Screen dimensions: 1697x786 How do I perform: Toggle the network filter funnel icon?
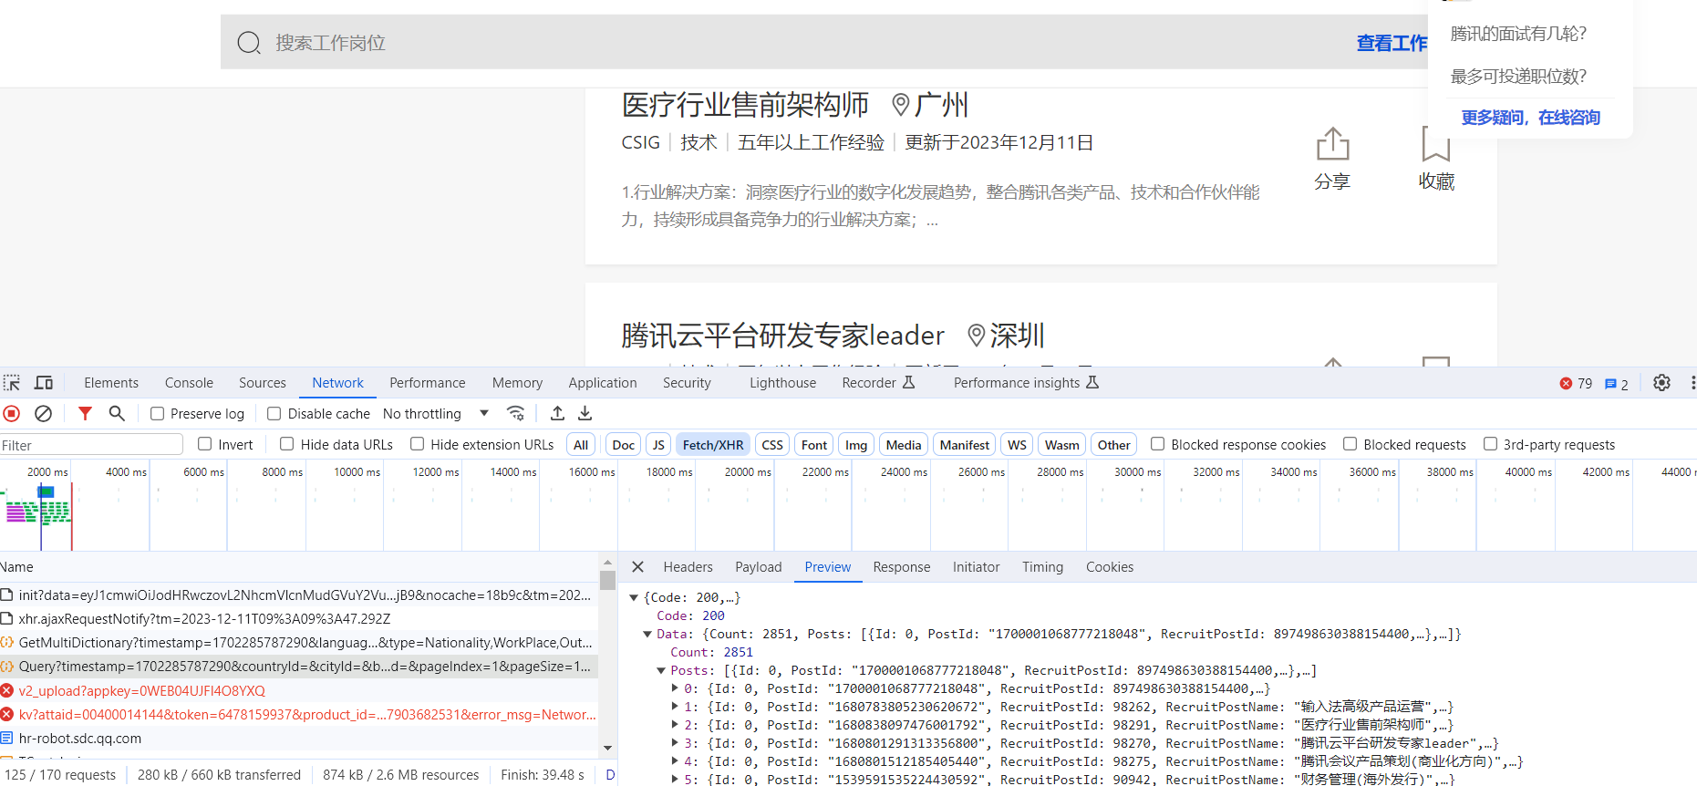(x=85, y=414)
